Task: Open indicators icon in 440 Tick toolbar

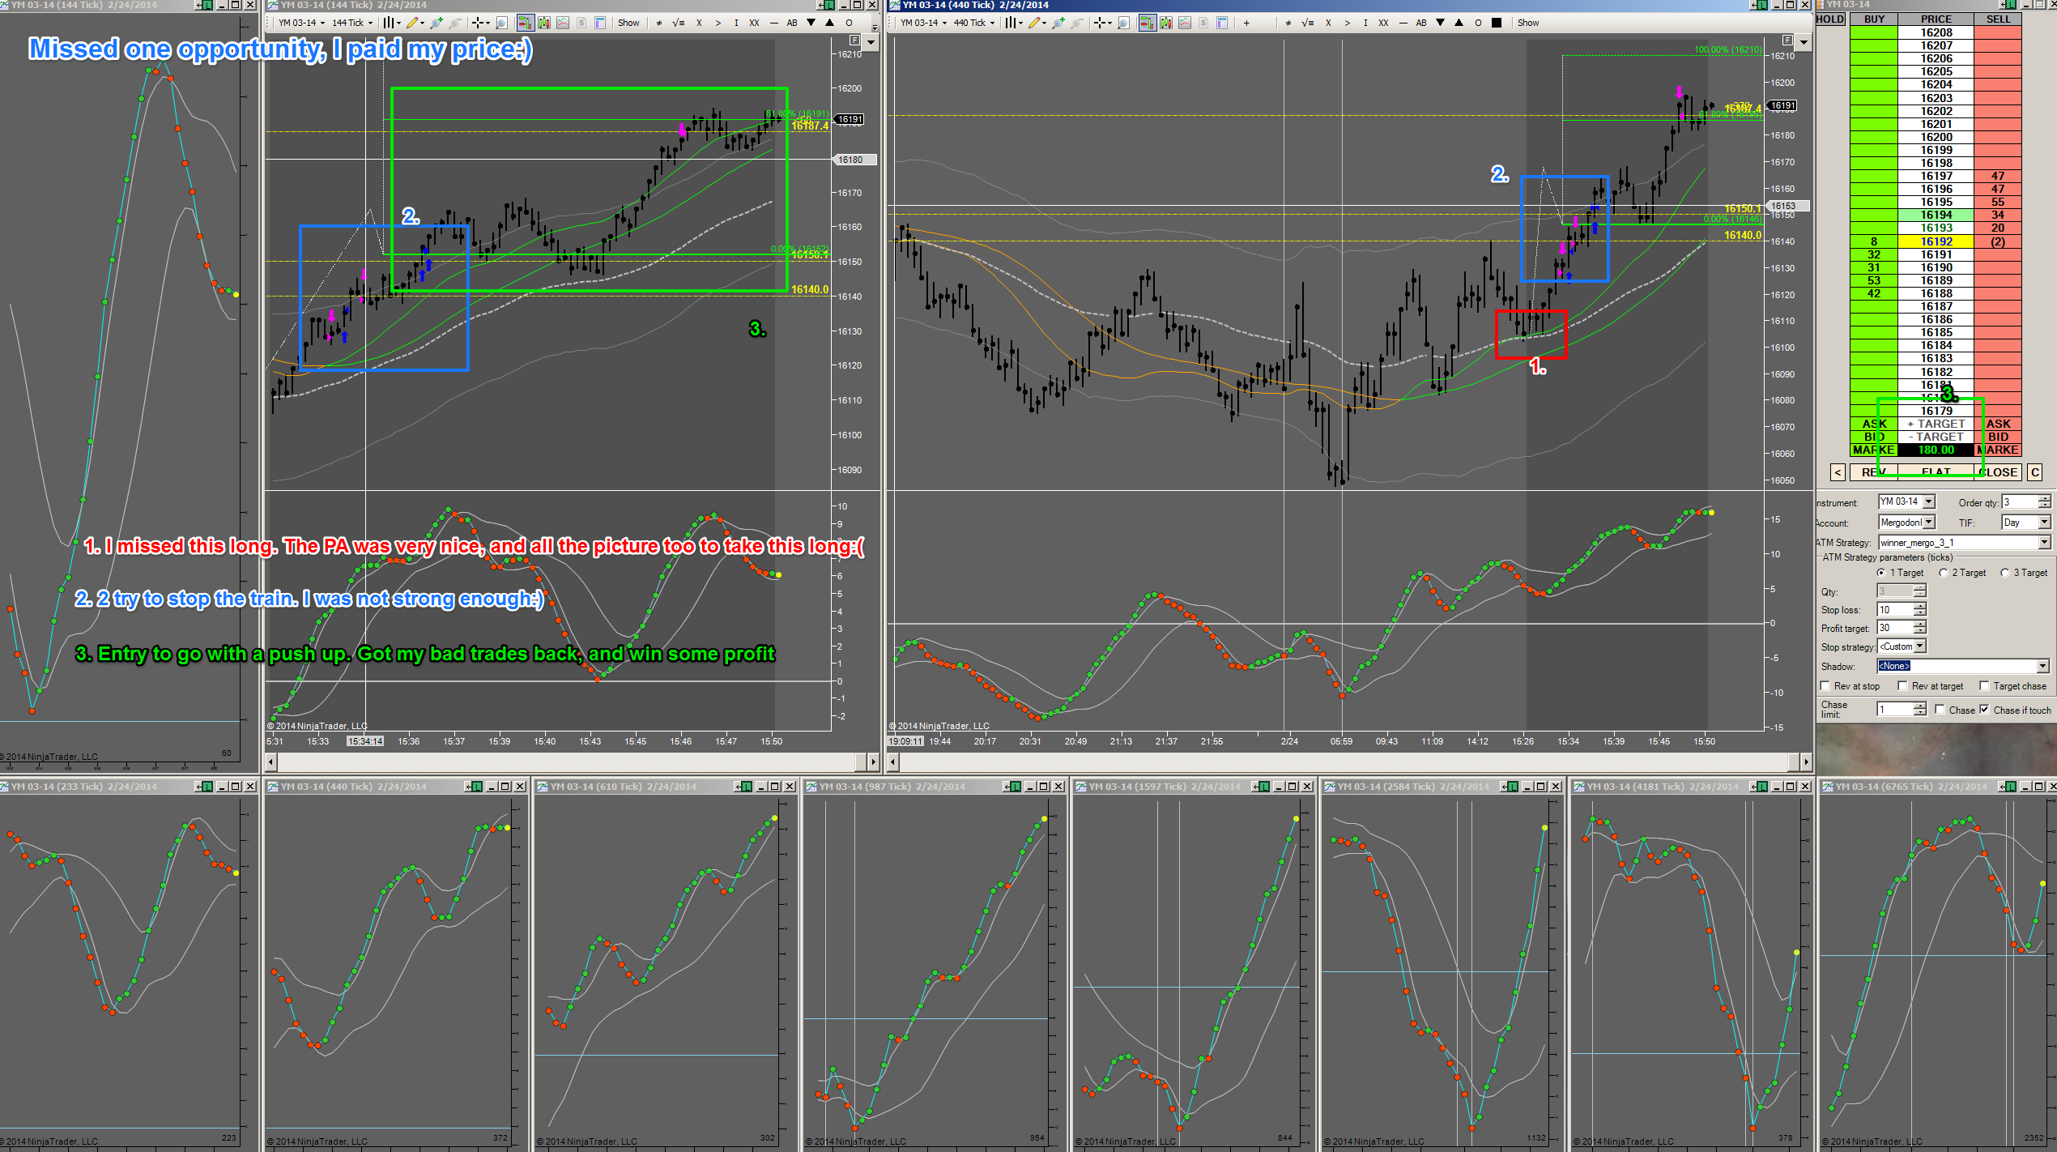Action: pyautogui.click(x=1185, y=23)
